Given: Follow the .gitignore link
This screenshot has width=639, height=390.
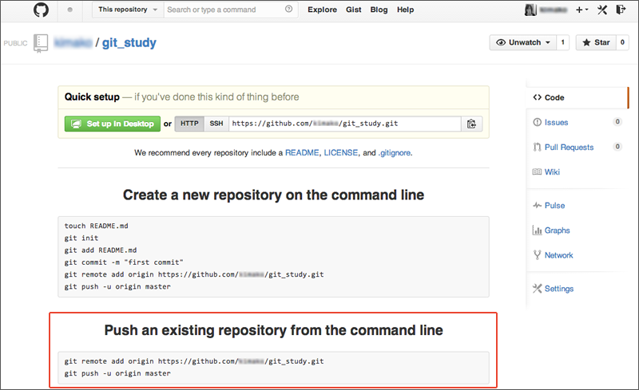Looking at the screenshot, I should [395, 152].
